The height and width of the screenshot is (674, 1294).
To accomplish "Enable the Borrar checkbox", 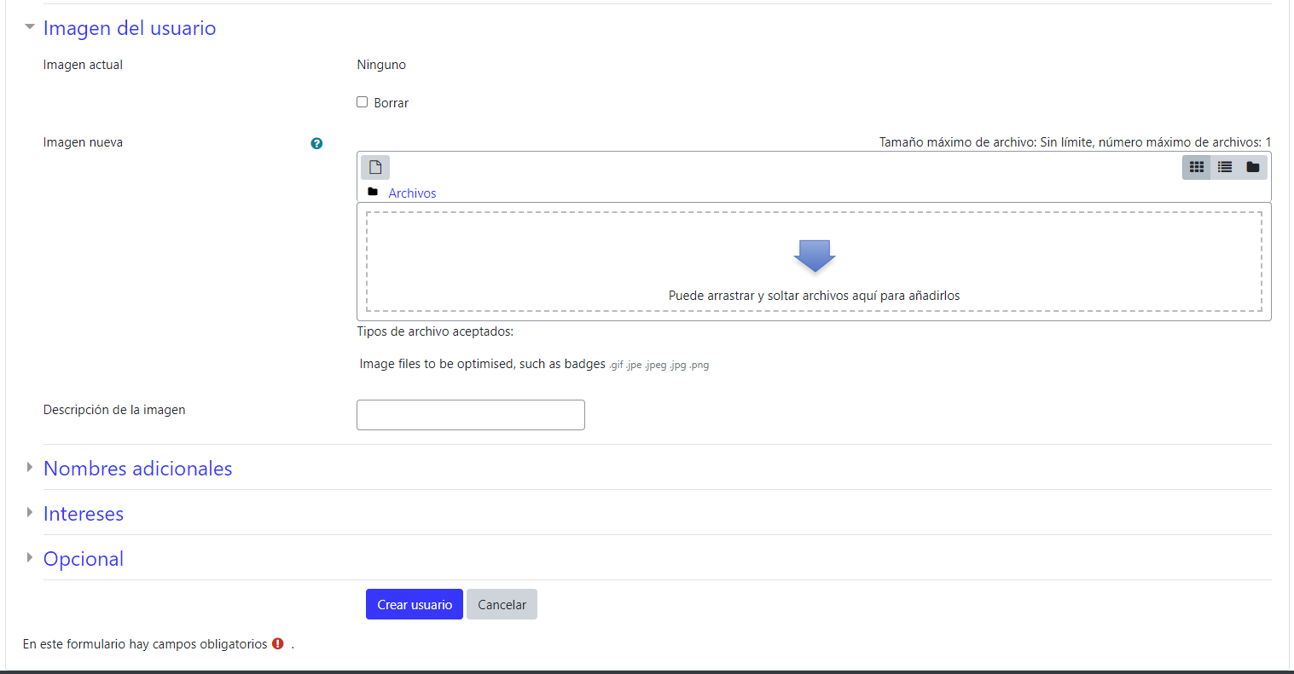I will (363, 102).
